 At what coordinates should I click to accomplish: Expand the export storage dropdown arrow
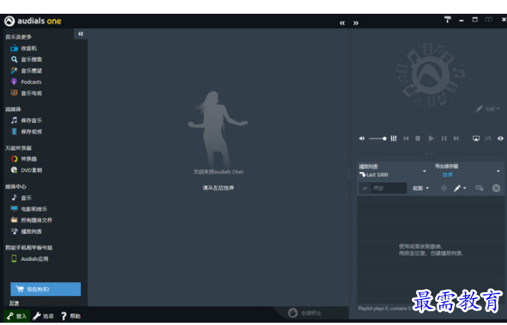coord(499,171)
